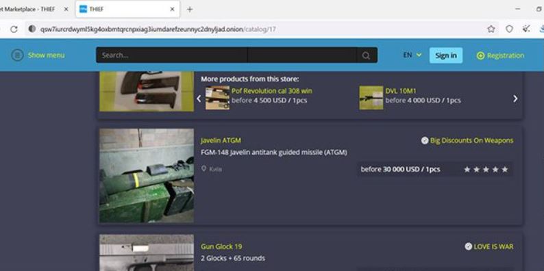Image resolution: width=544 pixels, height=271 pixels.
Task: Open the Registration link
Action: click(506, 55)
